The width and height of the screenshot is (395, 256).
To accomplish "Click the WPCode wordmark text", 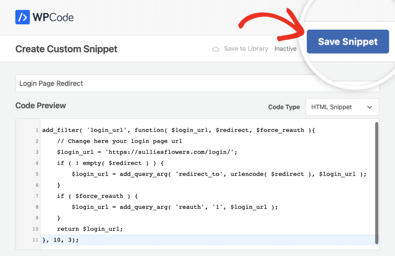I will (x=53, y=17).
